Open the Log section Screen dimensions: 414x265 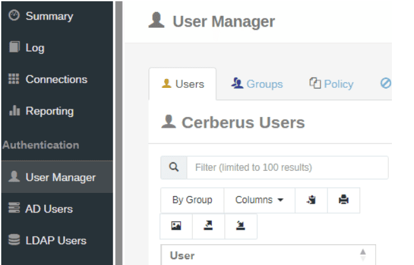tap(35, 47)
